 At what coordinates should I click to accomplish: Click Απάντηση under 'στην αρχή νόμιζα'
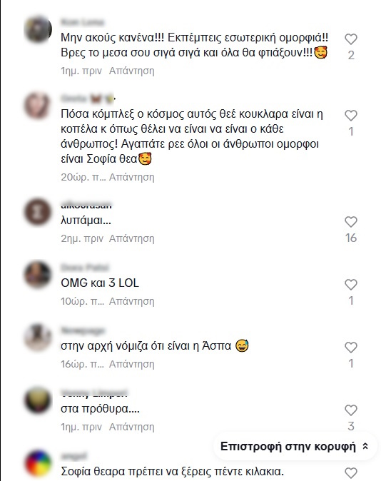(131, 364)
